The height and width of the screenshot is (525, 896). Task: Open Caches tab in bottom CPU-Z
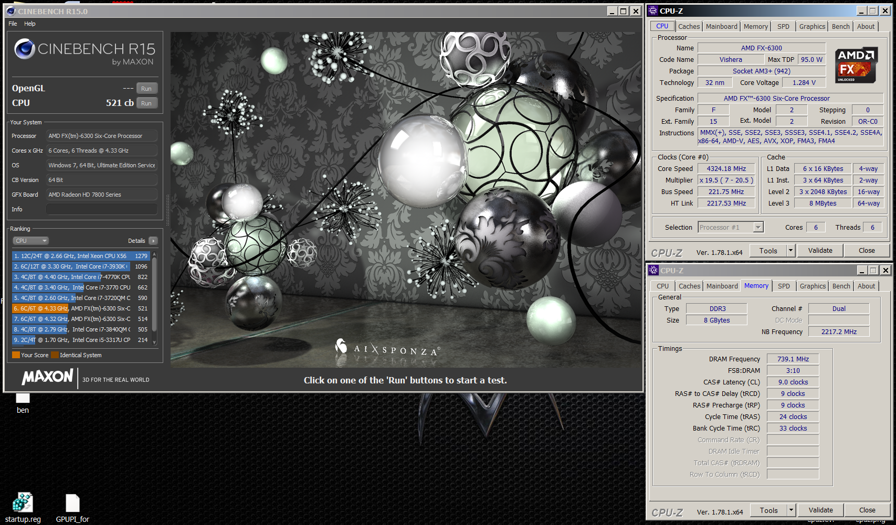point(689,286)
